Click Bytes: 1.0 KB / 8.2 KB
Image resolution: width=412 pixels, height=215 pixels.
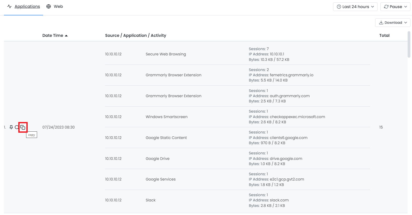coord(267,164)
